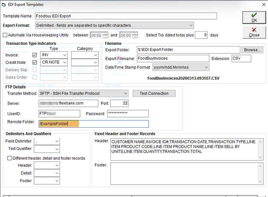268x197 pixels.
Task: Click the fixed Footer record text area
Action: (187, 173)
